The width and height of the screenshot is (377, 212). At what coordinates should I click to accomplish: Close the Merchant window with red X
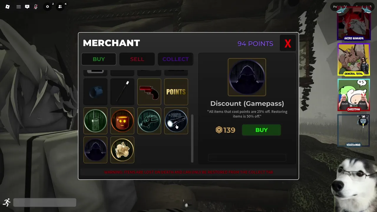(x=288, y=44)
